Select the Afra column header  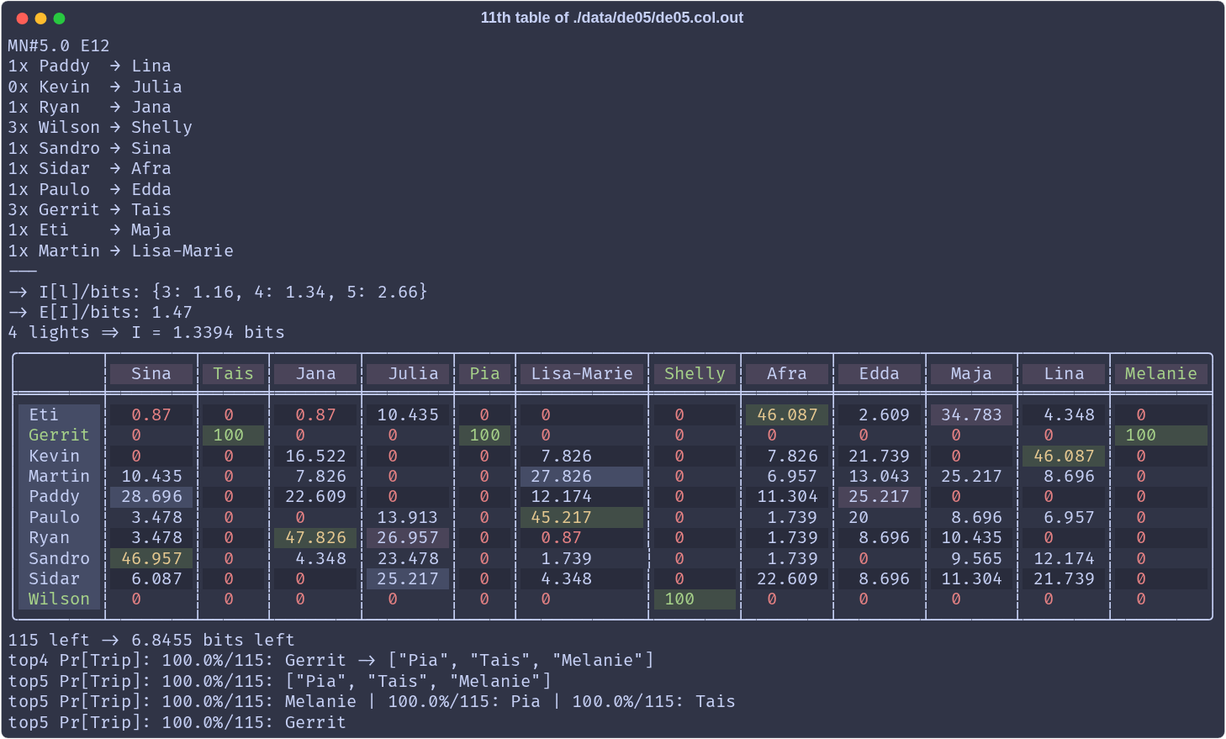pyautogui.click(x=787, y=374)
